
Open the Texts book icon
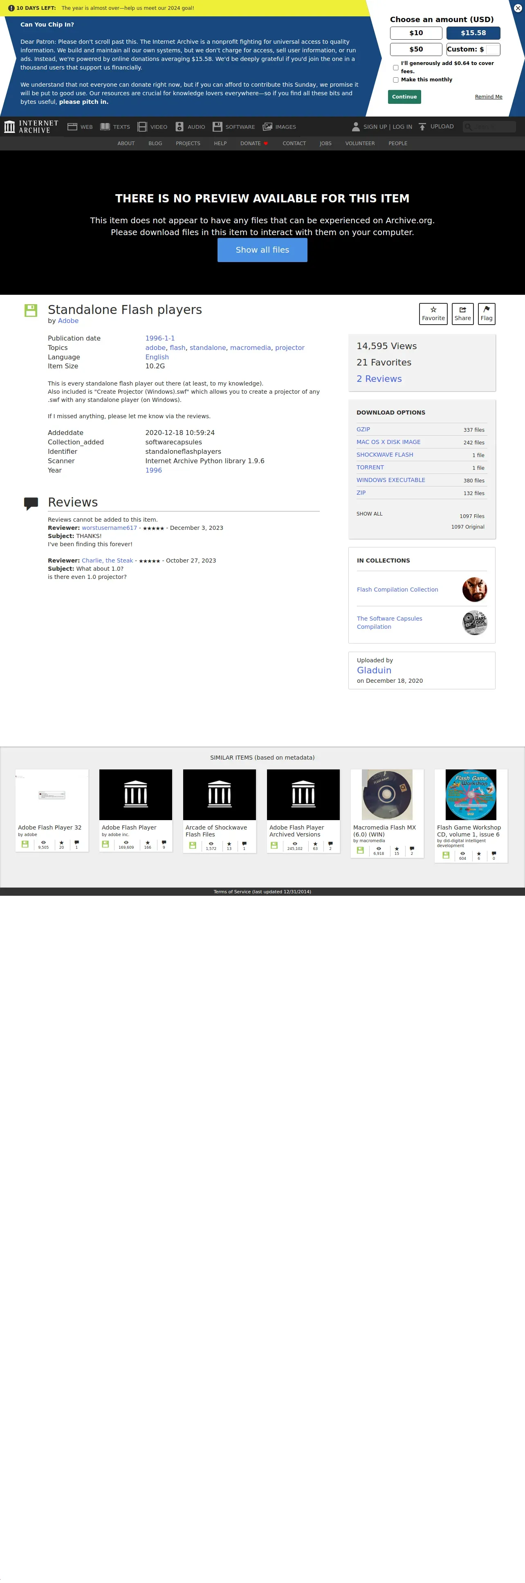105,127
